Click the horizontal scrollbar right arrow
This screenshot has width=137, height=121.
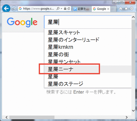[126, 117]
